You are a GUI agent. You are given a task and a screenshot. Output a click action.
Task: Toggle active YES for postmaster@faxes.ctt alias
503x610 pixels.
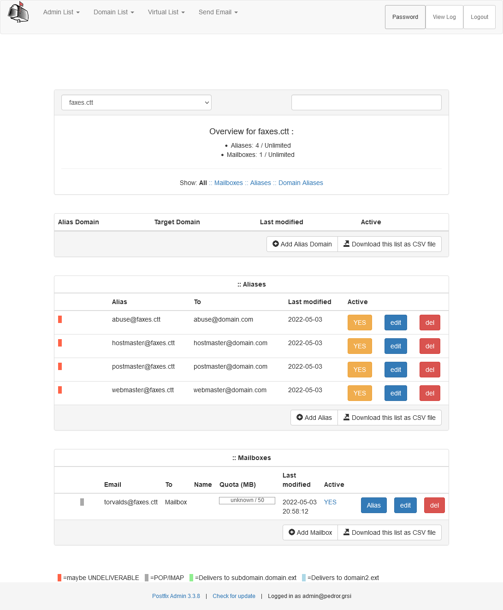click(359, 370)
